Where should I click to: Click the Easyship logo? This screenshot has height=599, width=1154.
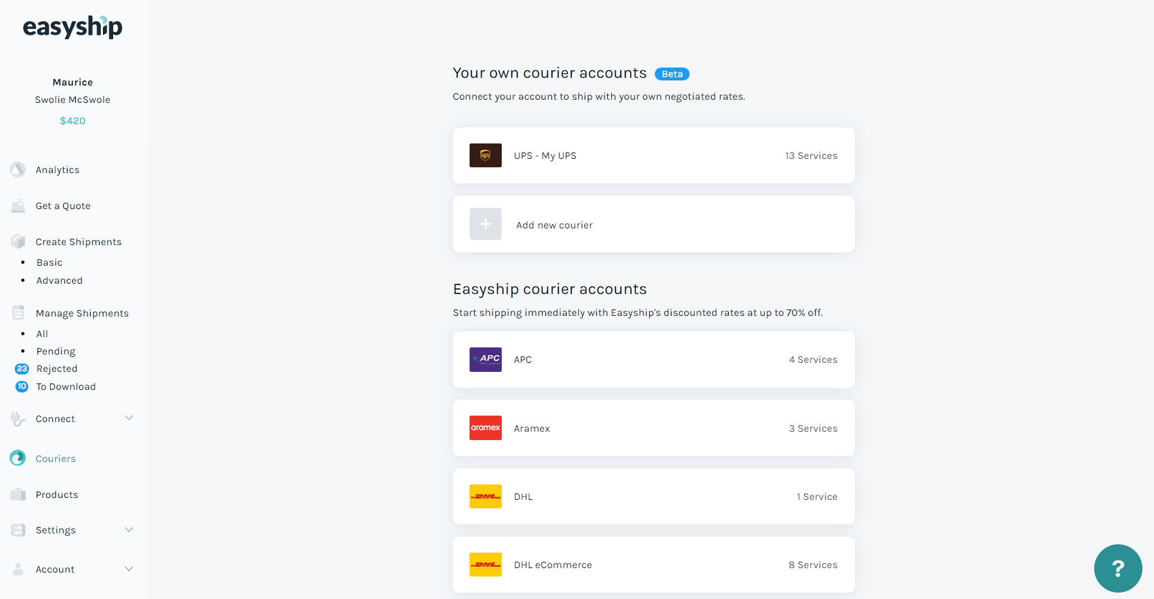click(x=73, y=27)
